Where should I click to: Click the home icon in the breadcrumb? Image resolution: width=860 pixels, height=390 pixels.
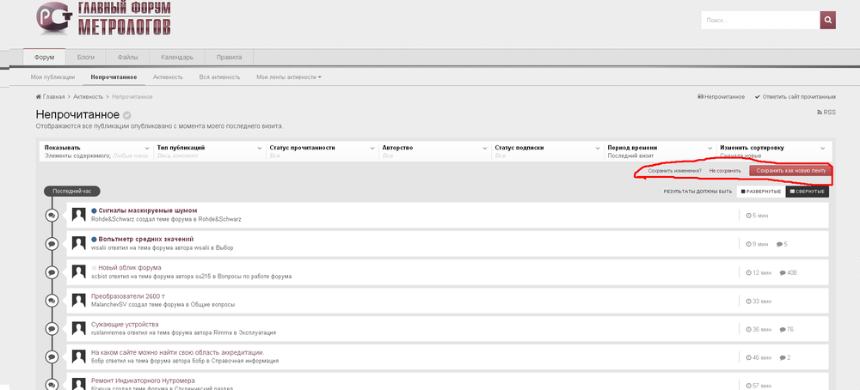[x=39, y=97]
